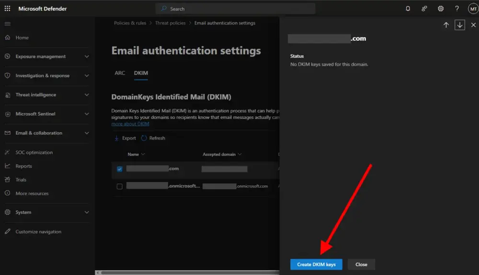Click the Investigation & response shield icon
Image resolution: width=479 pixels, height=275 pixels.
[8, 76]
